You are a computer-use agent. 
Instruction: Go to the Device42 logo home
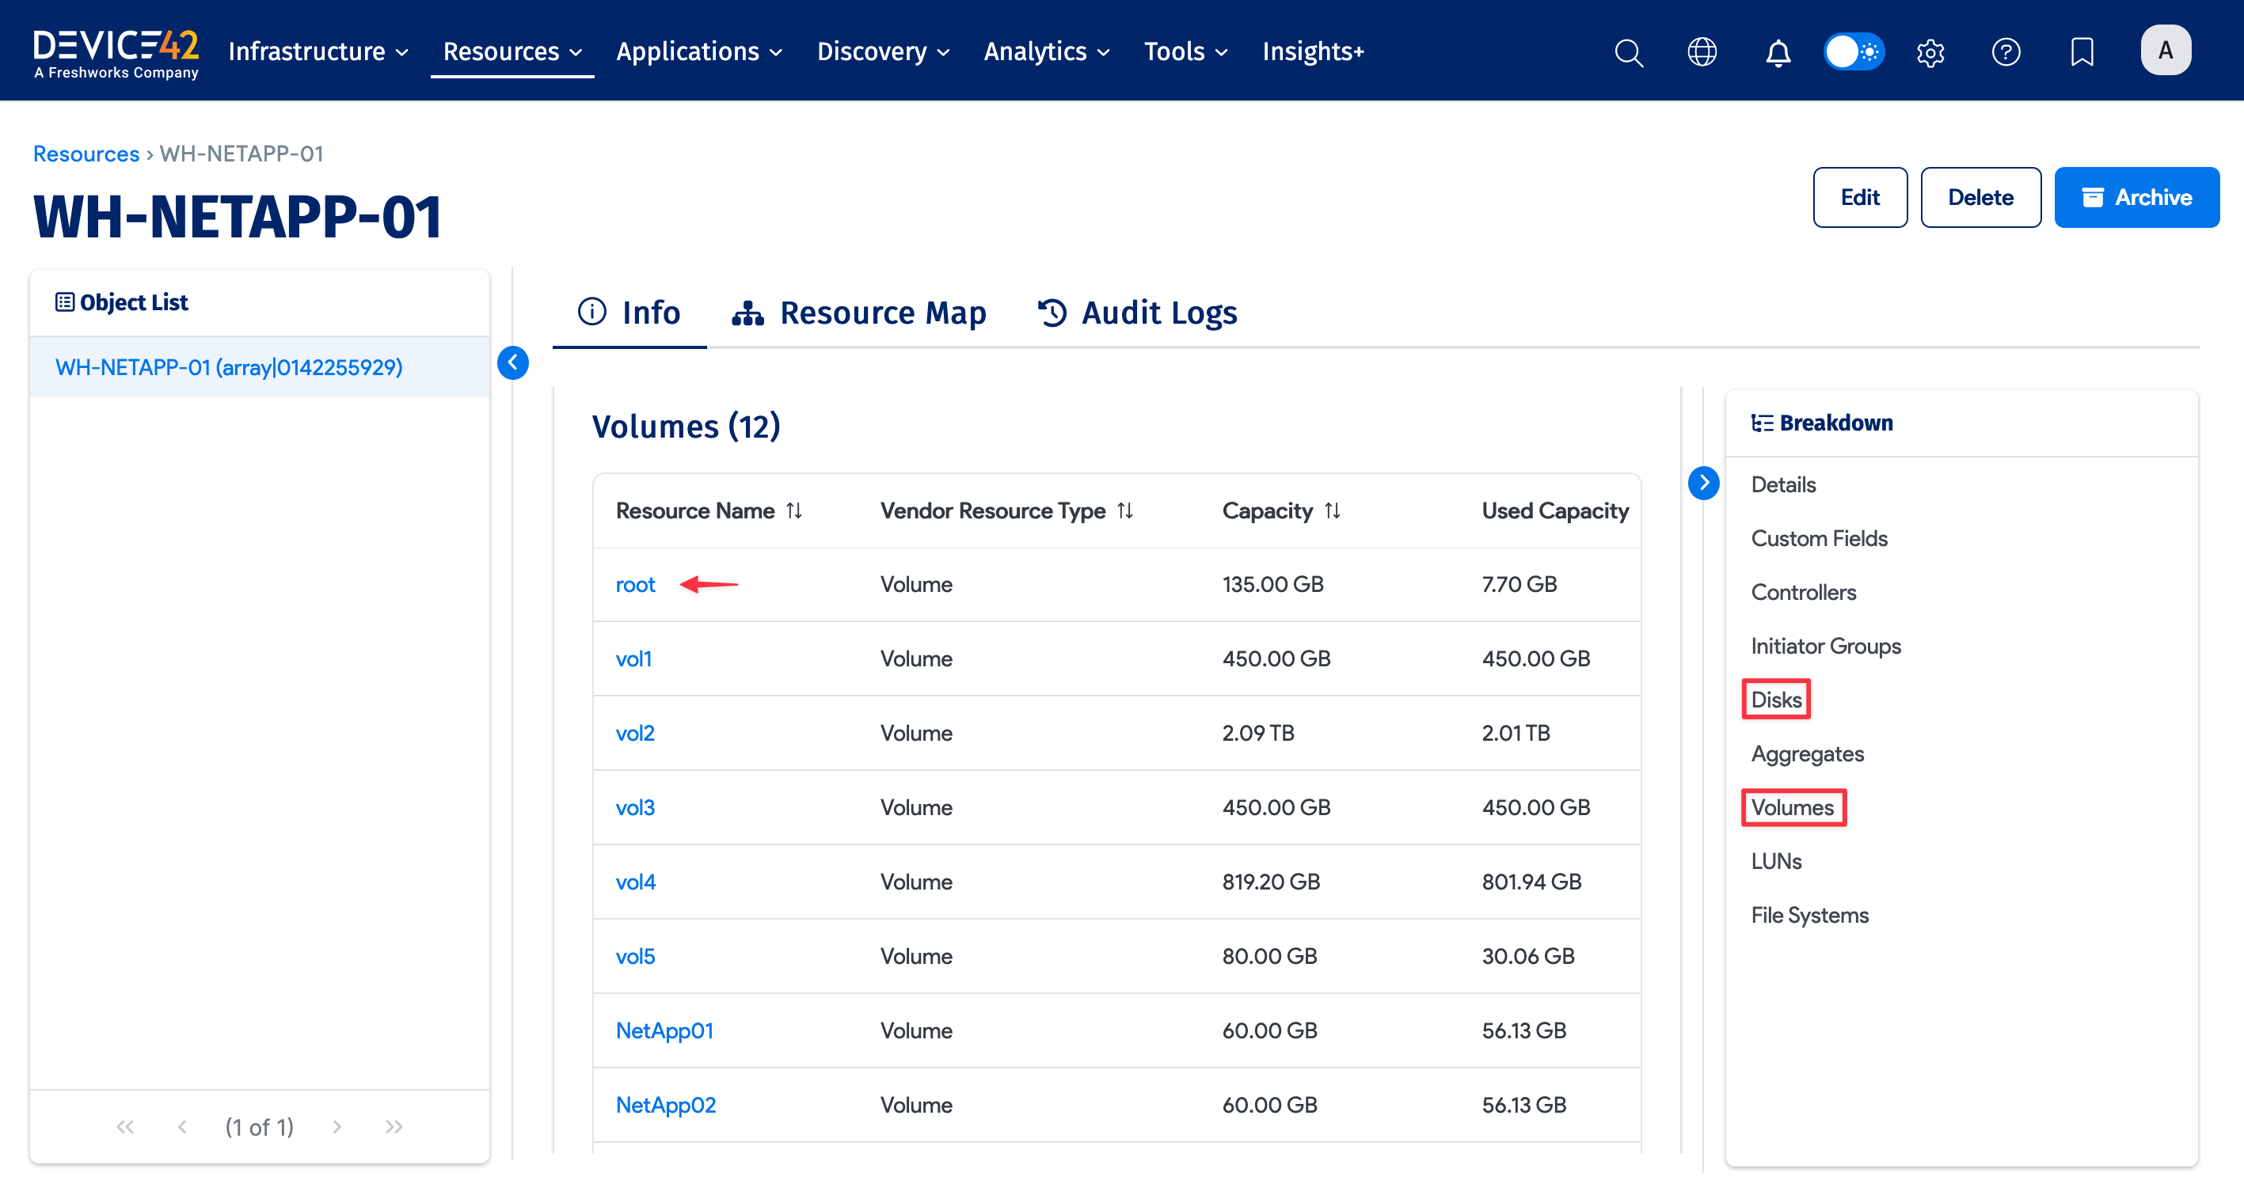(116, 52)
